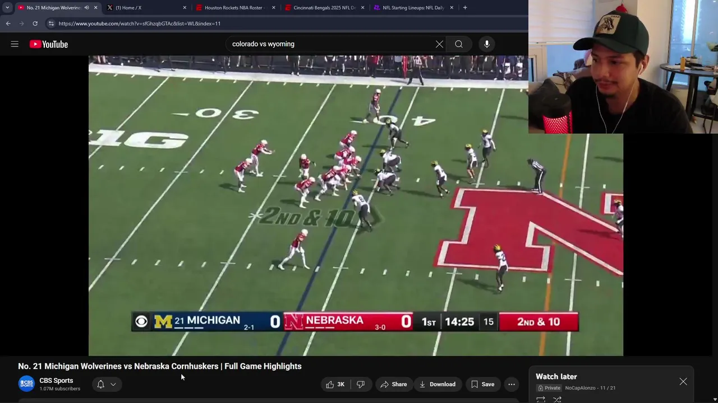718x403 pixels.
Task: Go to YouTube home via logo
Action: (x=49, y=44)
